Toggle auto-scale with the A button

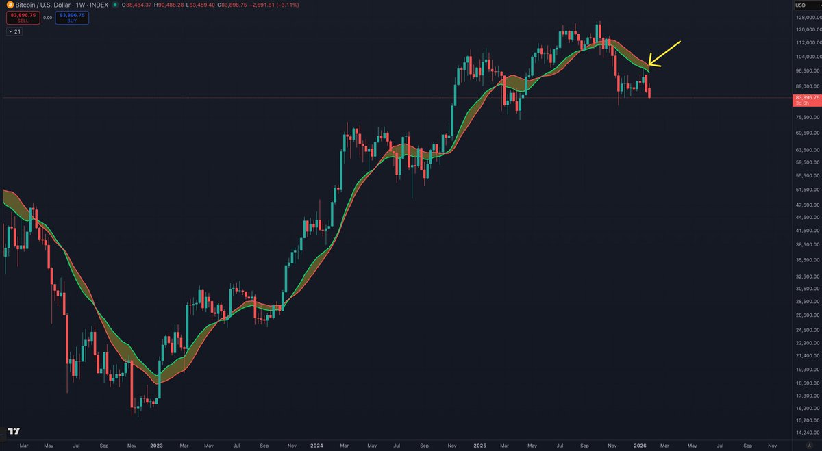(808, 446)
